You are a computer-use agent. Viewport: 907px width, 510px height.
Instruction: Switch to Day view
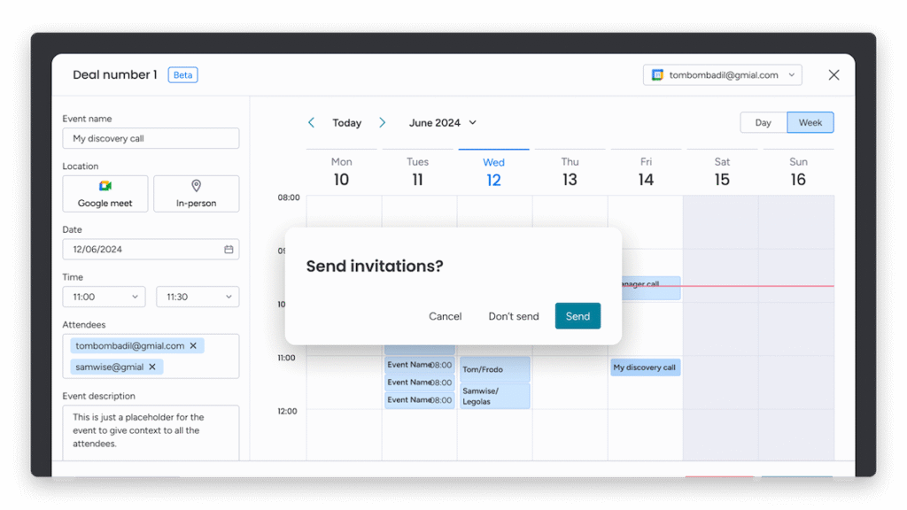[x=763, y=122]
